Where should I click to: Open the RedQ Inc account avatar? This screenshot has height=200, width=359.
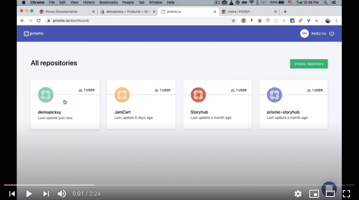304,33
